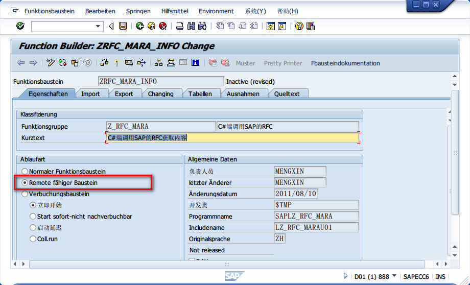Select the 启动延迟 radio option

tap(33, 228)
